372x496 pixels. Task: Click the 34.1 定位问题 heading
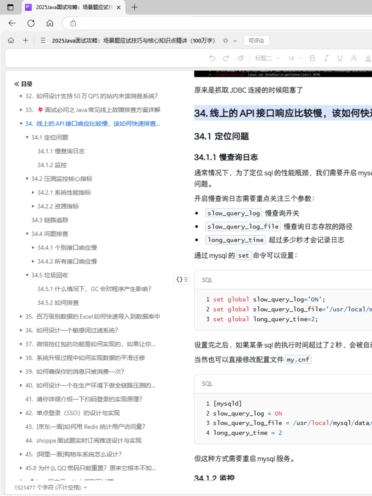221,136
